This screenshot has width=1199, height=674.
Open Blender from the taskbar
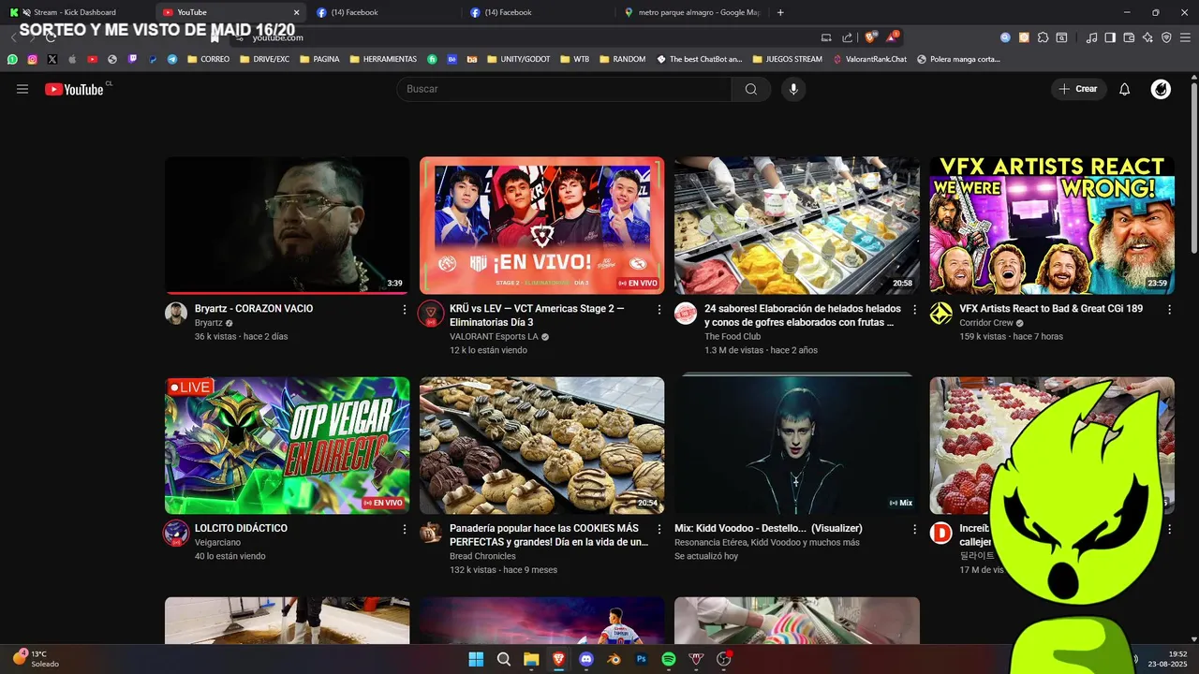[x=614, y=659]
